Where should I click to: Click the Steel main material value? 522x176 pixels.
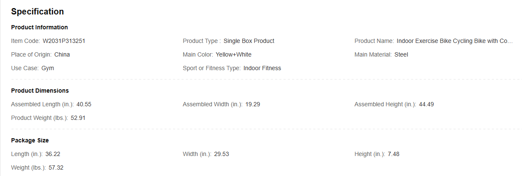coord(401,54)
